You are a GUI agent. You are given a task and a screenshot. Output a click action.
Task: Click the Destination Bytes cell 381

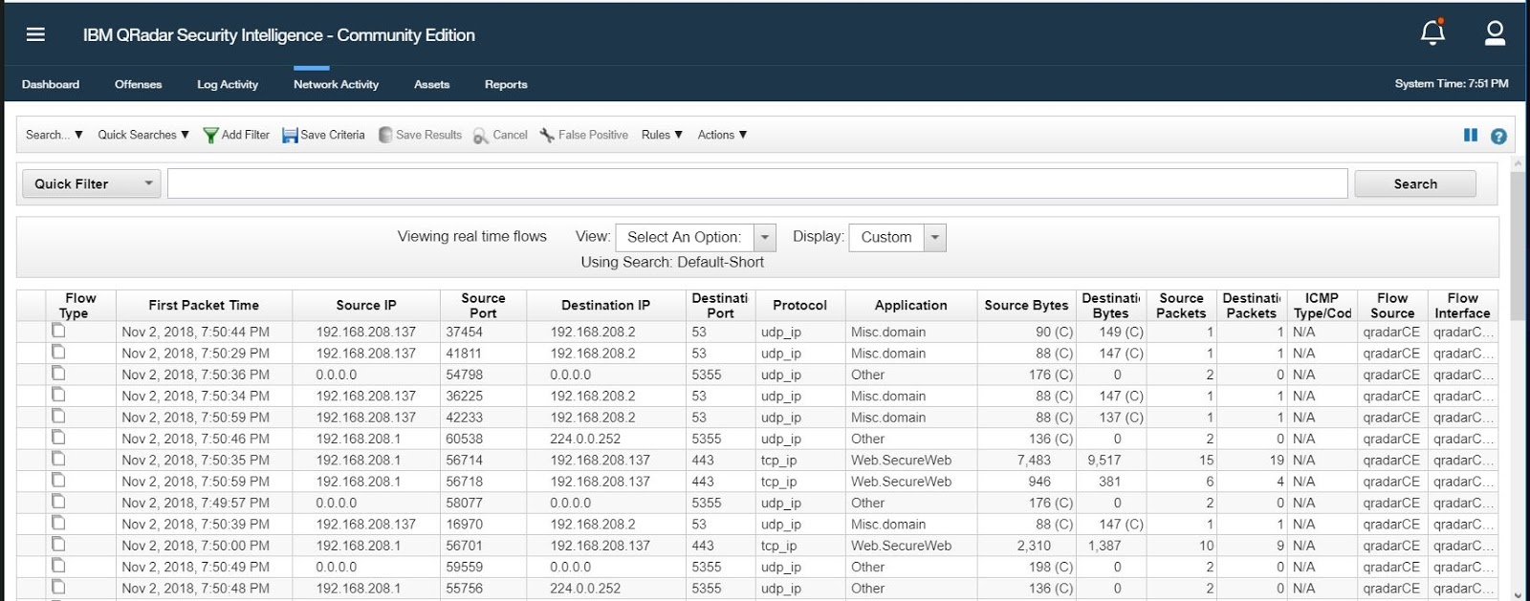(x=1109, y=482)
